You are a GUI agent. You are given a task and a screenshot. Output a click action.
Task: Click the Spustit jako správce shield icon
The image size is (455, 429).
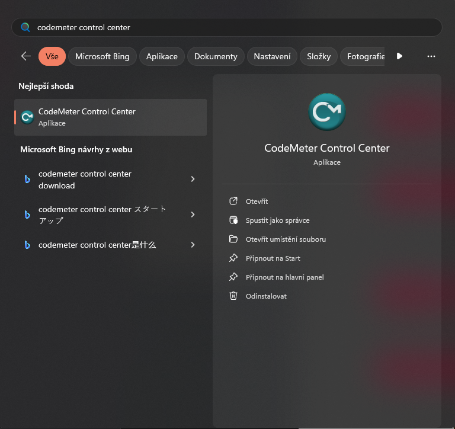tap(233, 220)
